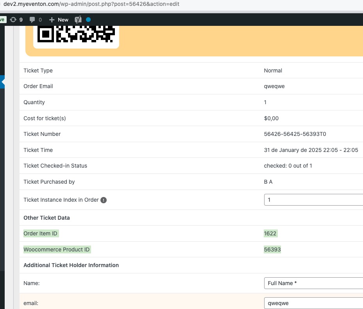This screenshot has width=363, height=309.
Task: Select the Ticket Number label
Action: click(42, 134)
